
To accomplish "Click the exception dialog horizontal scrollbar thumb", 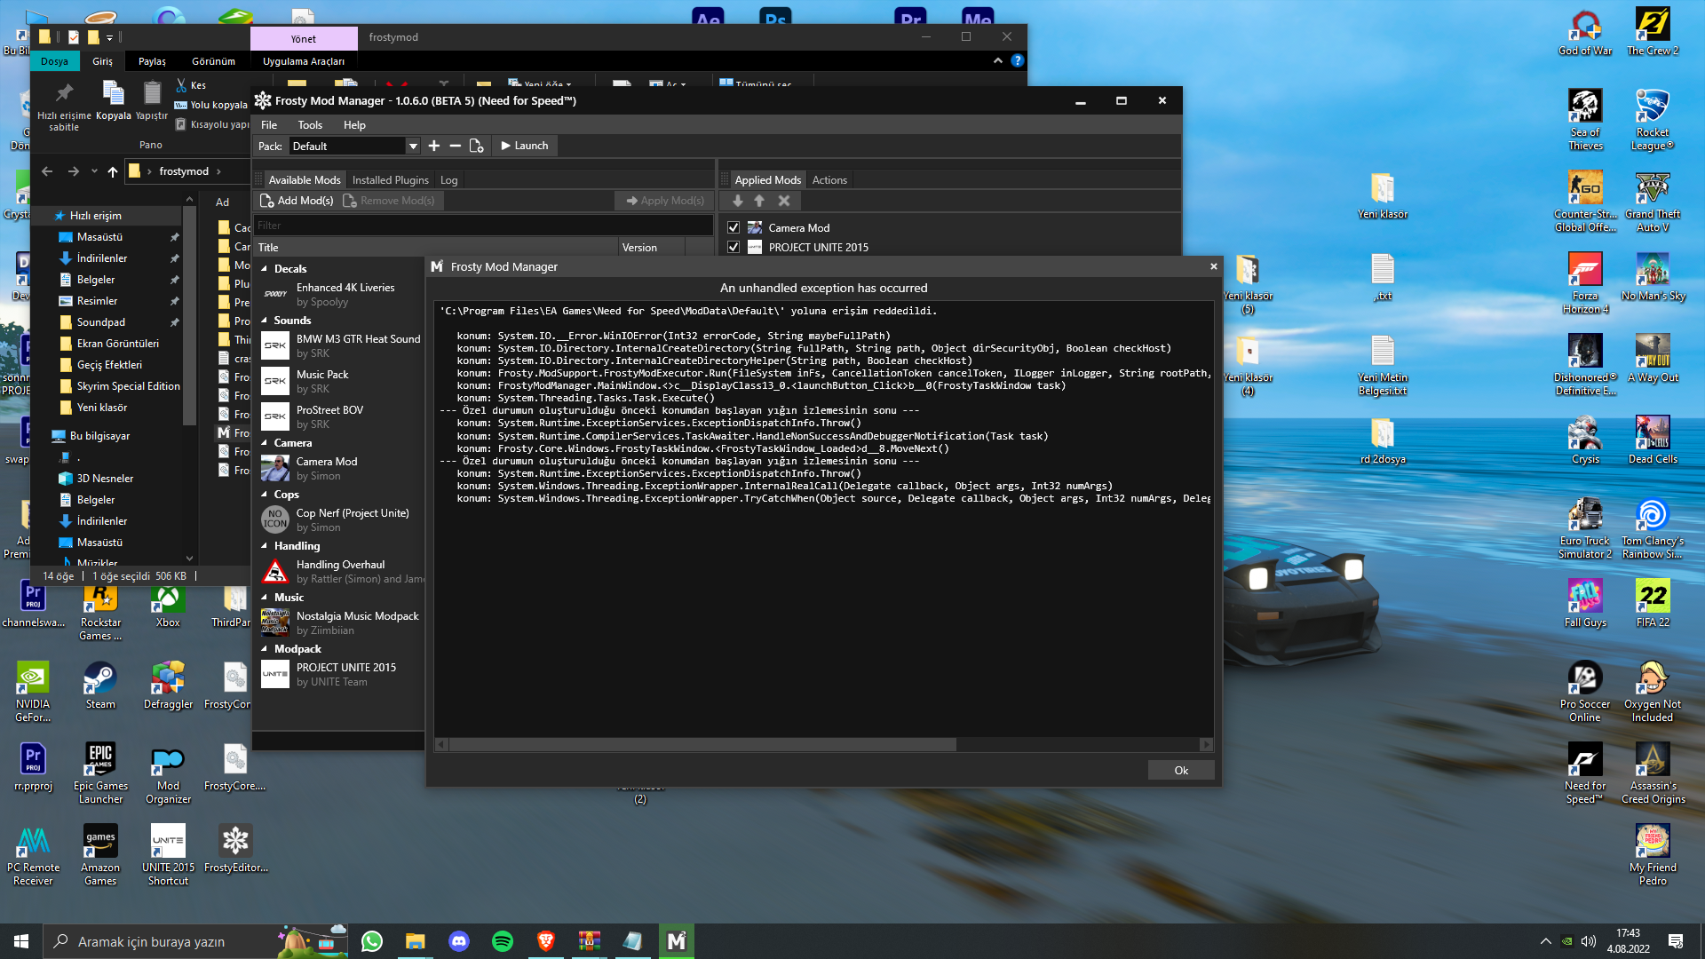I will 702,744.
